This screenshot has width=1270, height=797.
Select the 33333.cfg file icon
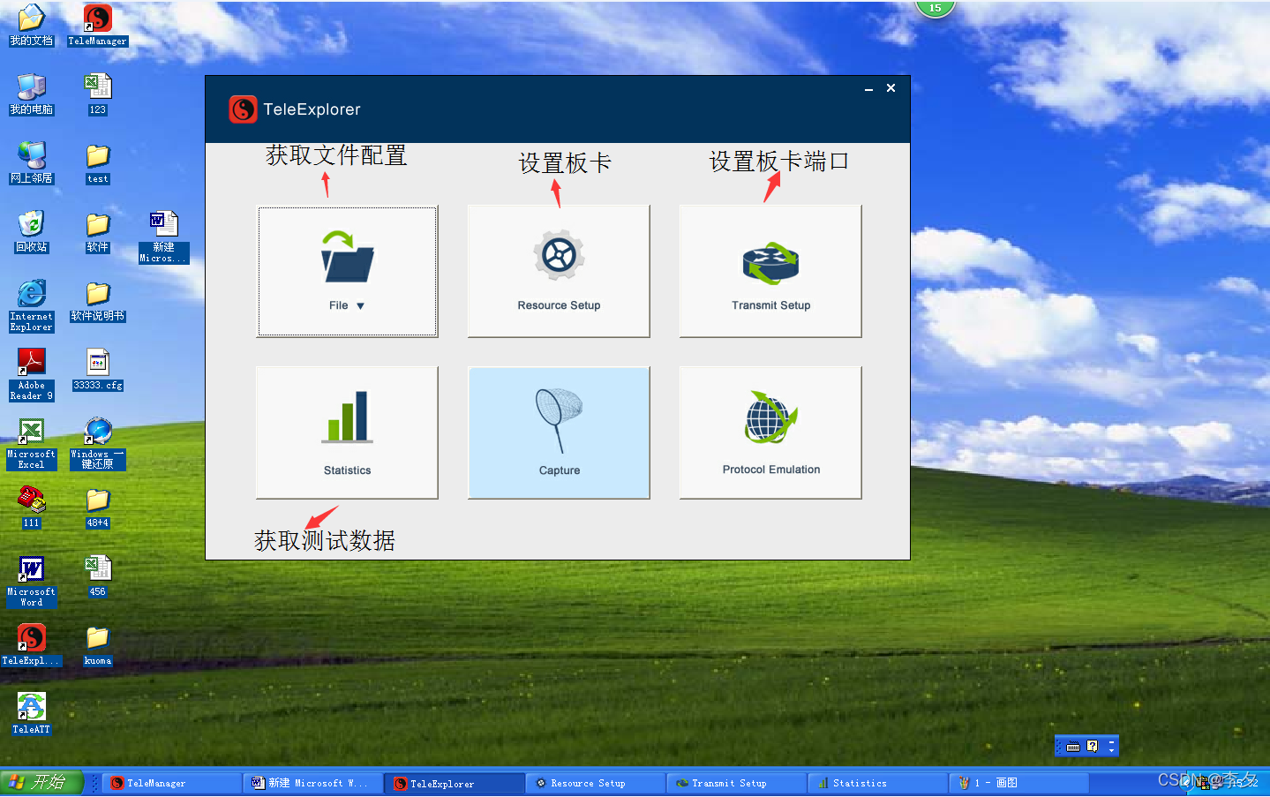click(97, 369)
